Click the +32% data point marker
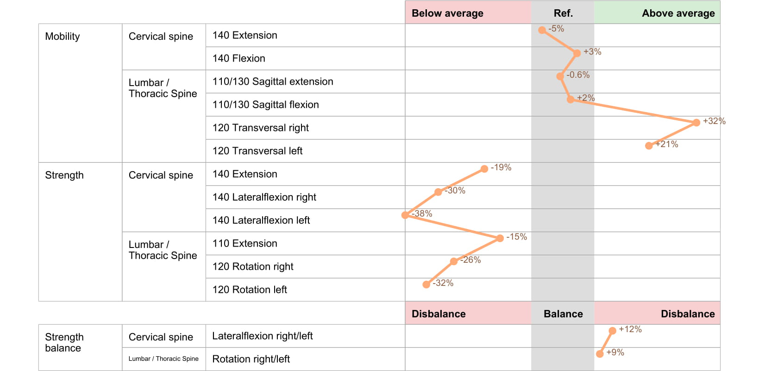This screenshot has width=765, height=371. 696,123
